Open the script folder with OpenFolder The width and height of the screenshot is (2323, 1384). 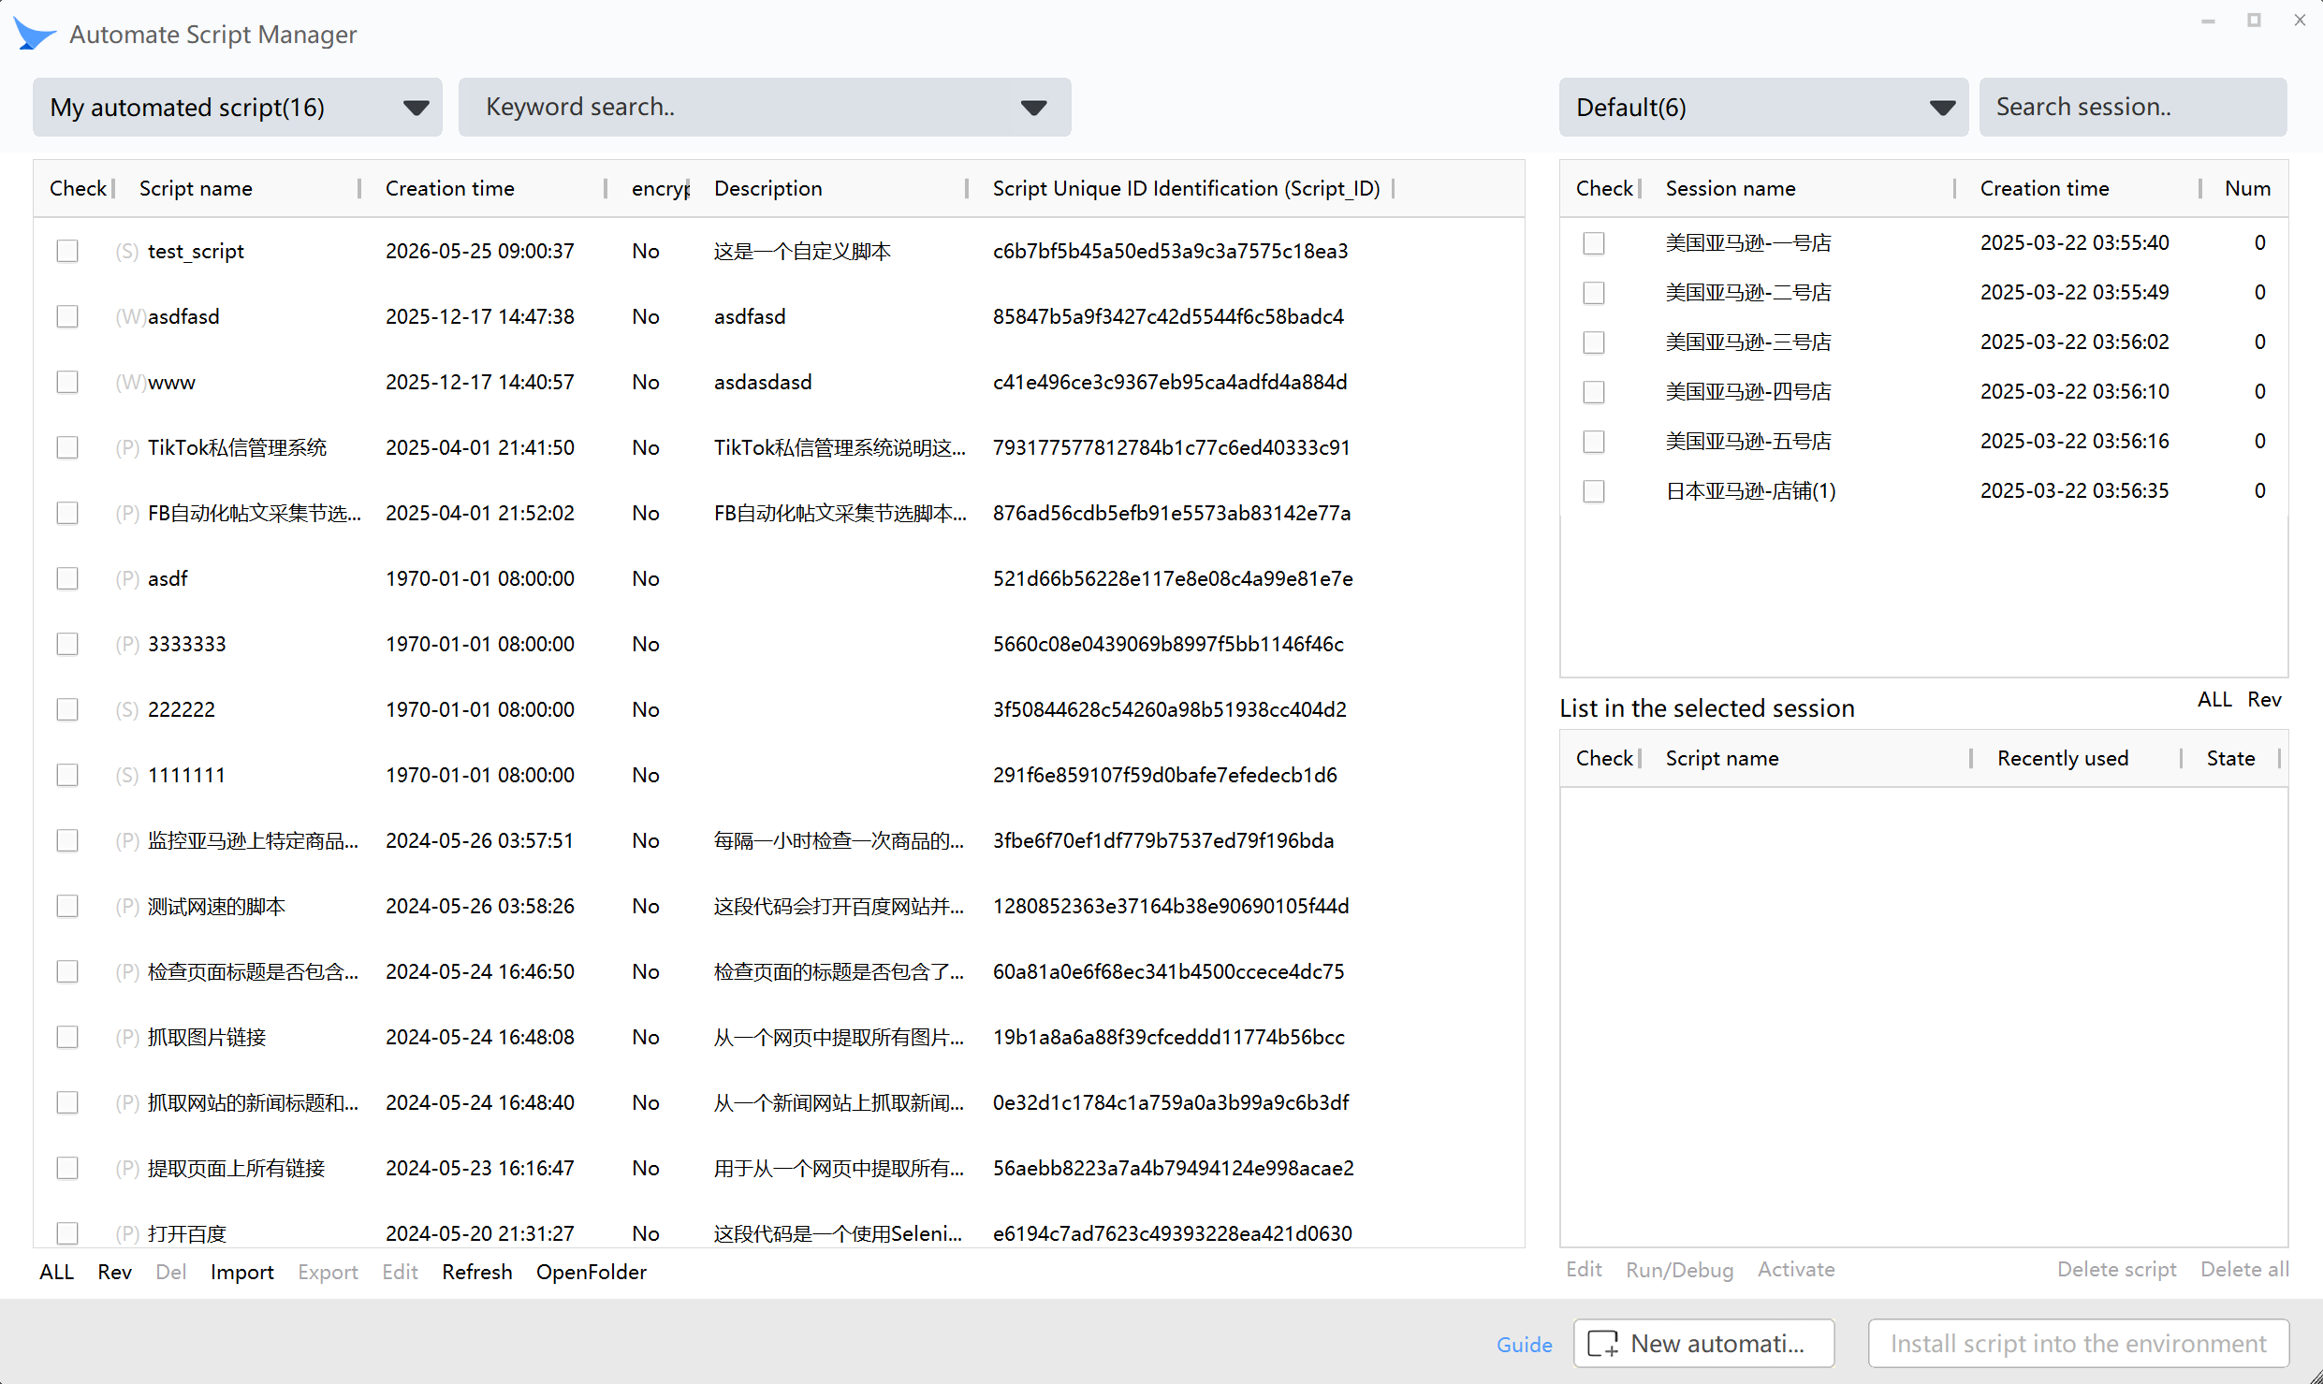pos(592,1272)
